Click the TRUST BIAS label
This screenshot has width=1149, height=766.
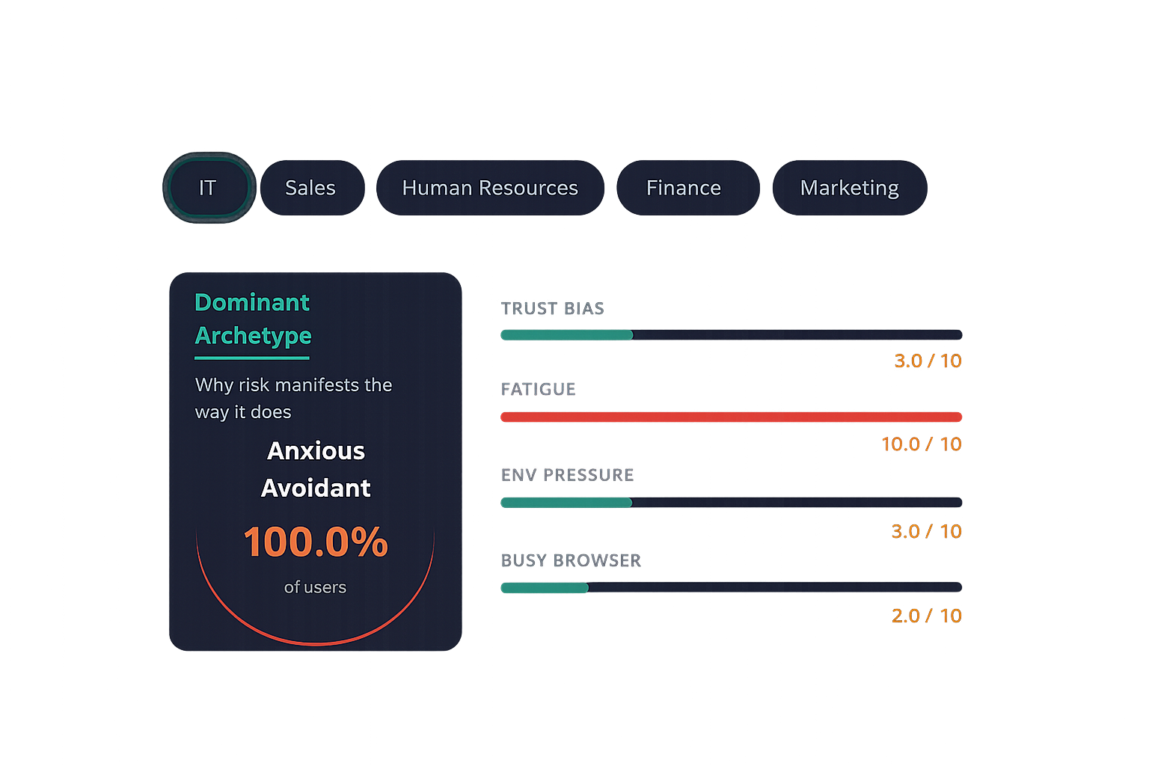[553, 309]
